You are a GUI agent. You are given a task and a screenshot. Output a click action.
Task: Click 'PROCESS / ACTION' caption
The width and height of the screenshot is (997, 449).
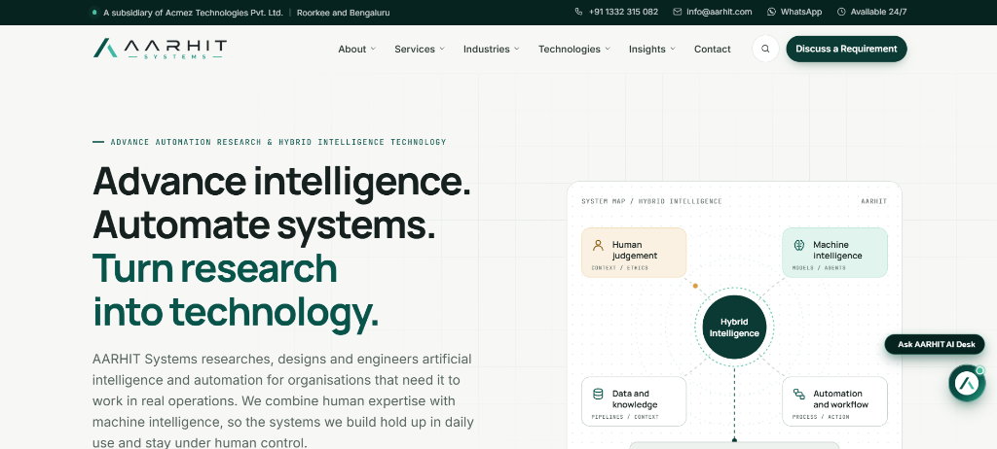pyautogui.click(x=821, y=417)
